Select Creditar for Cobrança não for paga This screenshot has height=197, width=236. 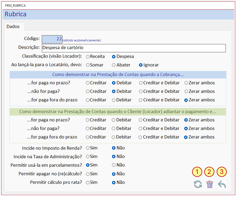[88, 92]
